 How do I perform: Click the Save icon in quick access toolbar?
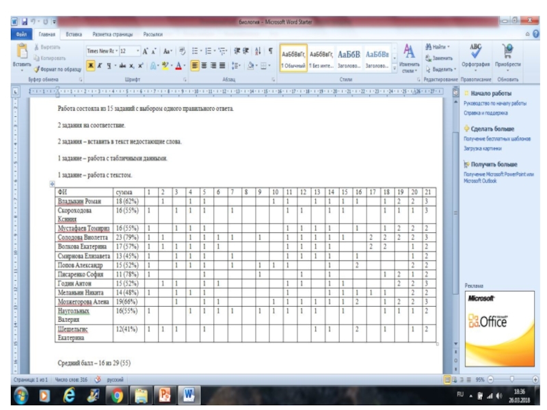point(24,22)
